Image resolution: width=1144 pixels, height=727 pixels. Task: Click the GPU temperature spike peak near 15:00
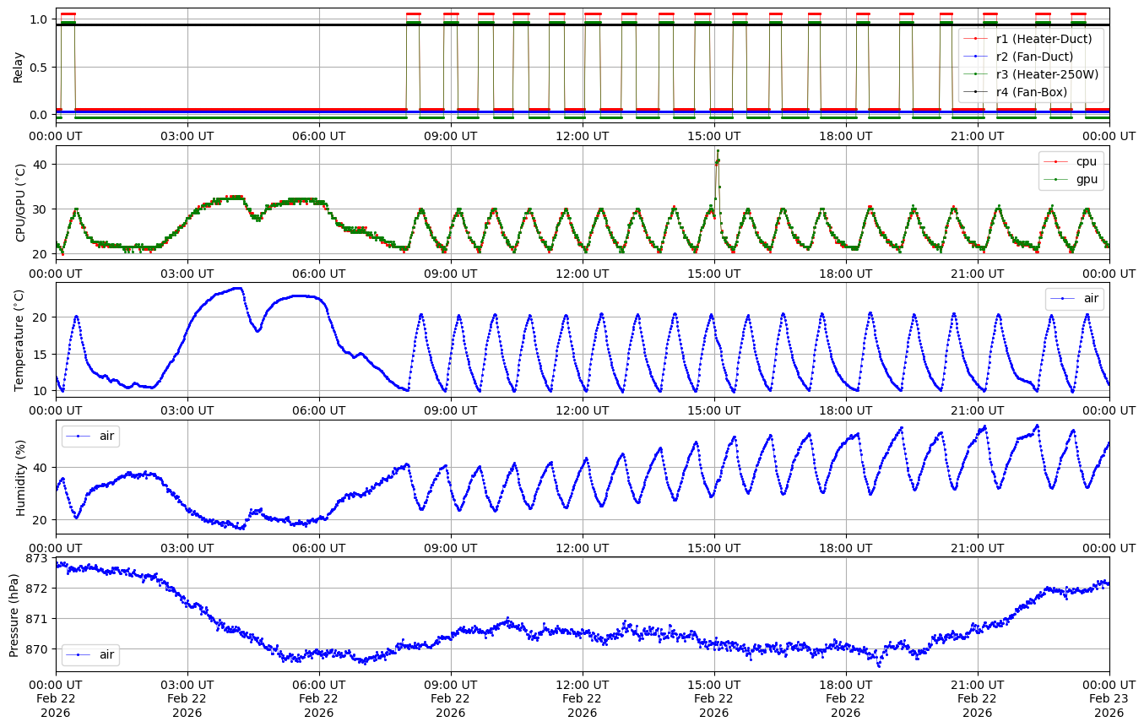click(x=718, y=151)
